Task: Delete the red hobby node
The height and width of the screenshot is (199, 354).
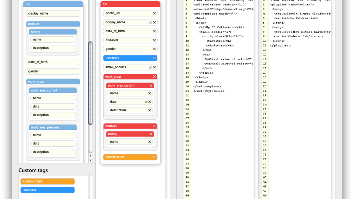Action: point(151,134)
